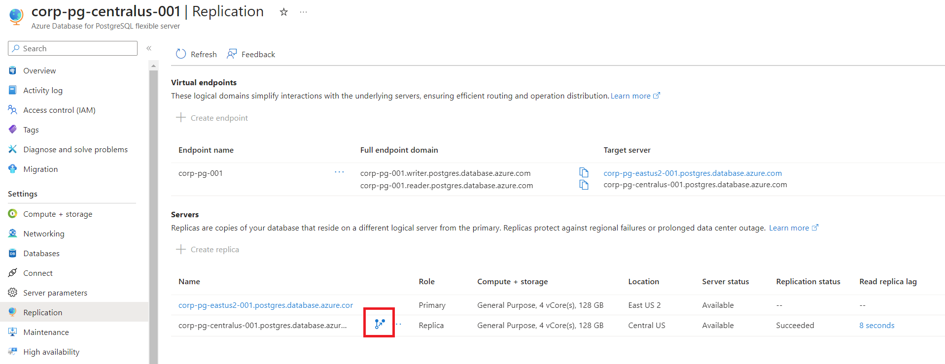Viewport: 945px width, 364px height.
Task: Copy the reader endpoint domain
Action: 584,185
